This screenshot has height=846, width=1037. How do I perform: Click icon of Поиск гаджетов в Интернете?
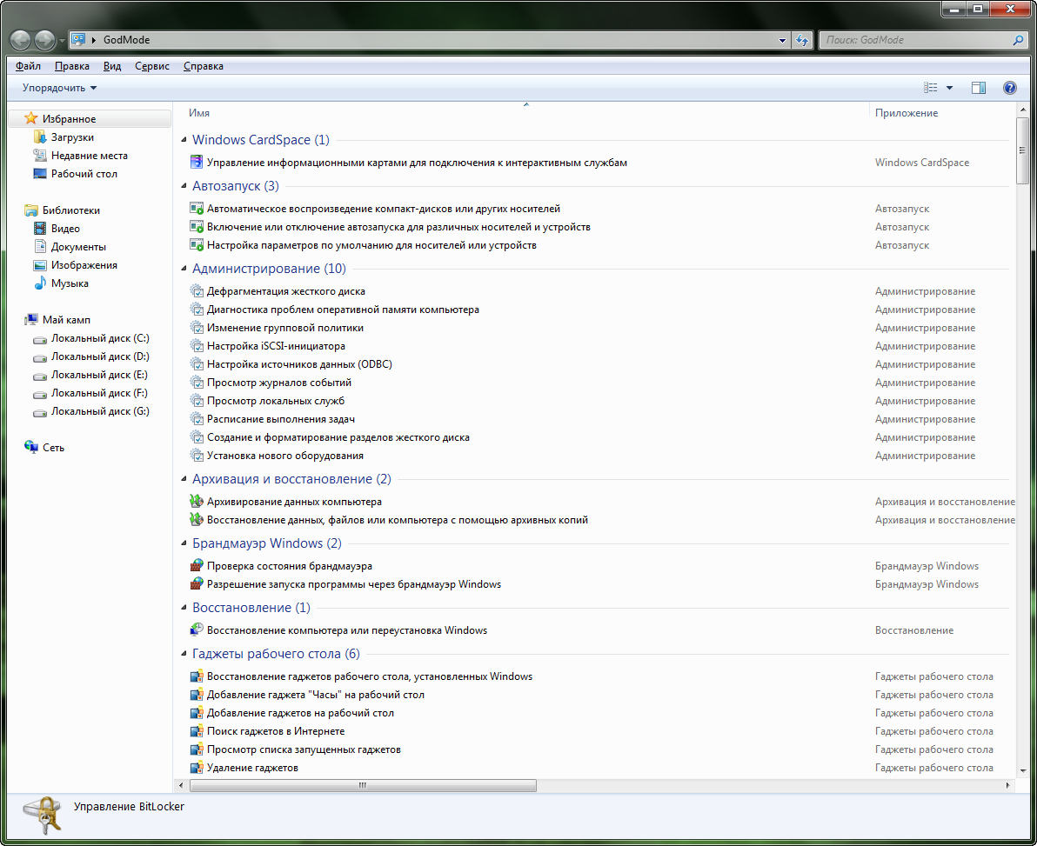[196, 731]
